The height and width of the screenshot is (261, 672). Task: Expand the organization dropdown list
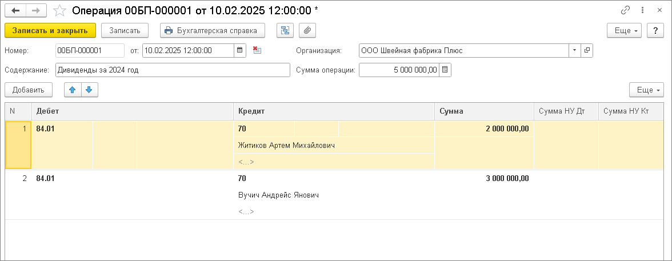[x=574, y=50]
